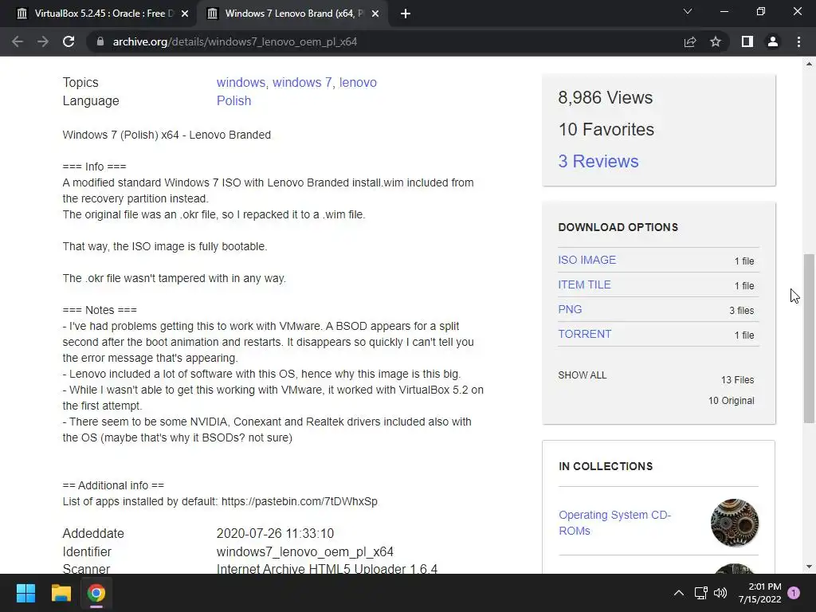Open Operating System CD-ROMs collection
Image resolution: width=816 pixels, height=612 pixels.
coord(614,523)
